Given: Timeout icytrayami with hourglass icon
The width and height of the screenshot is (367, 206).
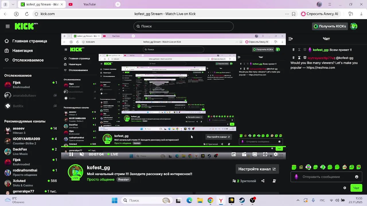Looking at the screenshot, I should tap(299, 58).
